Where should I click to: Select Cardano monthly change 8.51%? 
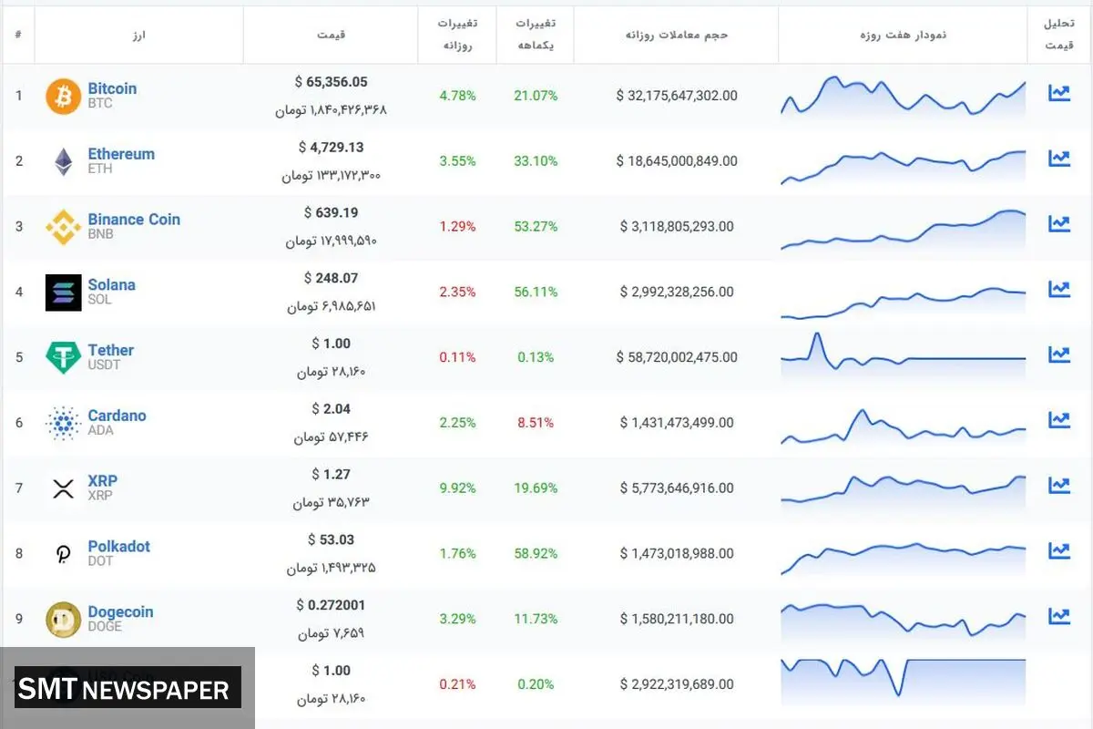click(536, 423)
